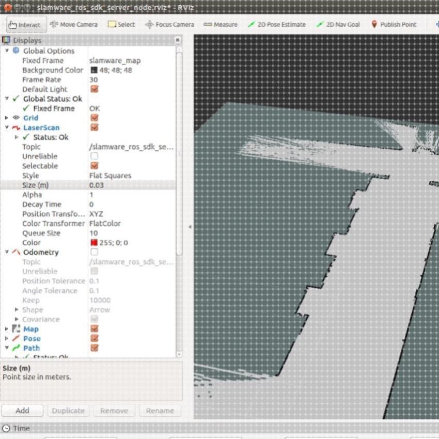Click the Time panel header
This screenshot has height=439, width=439.
(219, 428)
